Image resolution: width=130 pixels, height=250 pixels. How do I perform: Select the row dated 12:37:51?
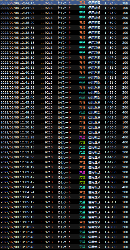coord(65,28)
